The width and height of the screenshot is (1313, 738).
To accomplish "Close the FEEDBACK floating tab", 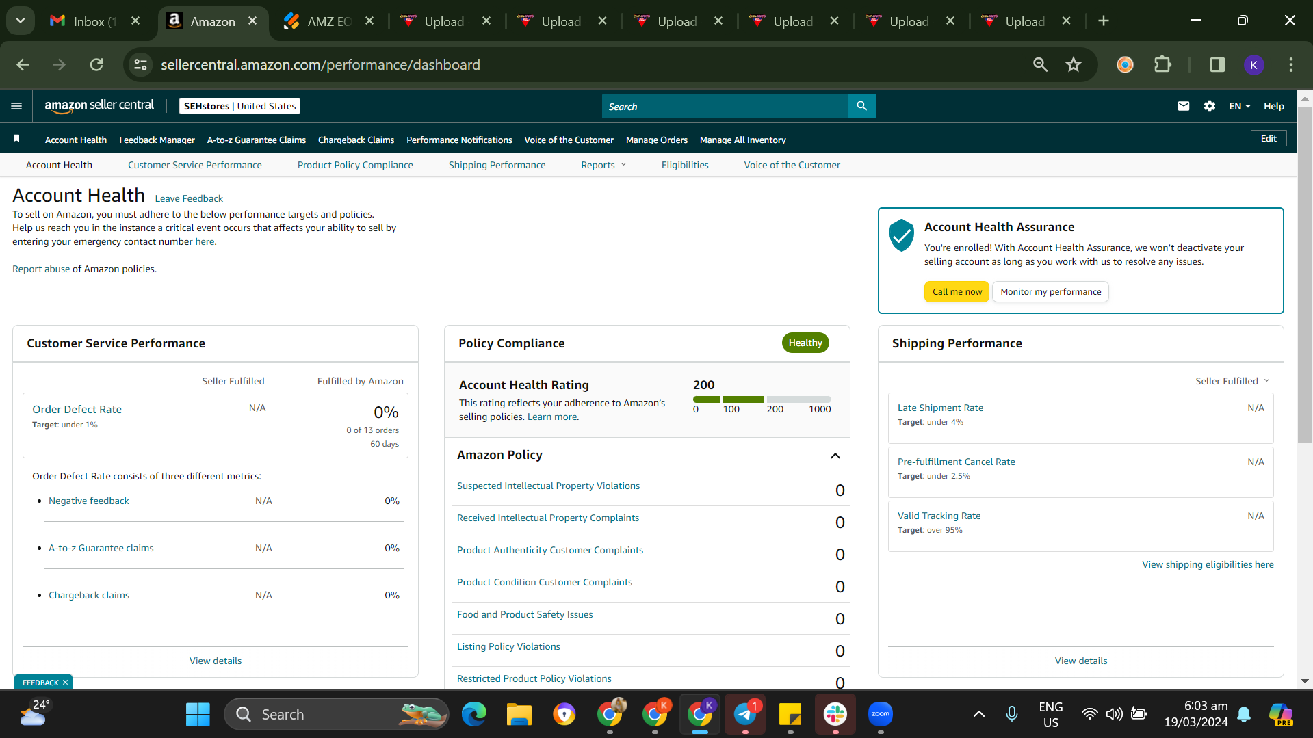I will 65,683.
